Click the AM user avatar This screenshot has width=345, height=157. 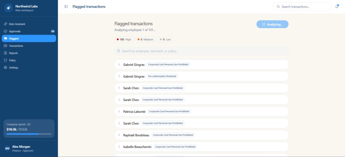pyautogui.click(x=7, y=148)
